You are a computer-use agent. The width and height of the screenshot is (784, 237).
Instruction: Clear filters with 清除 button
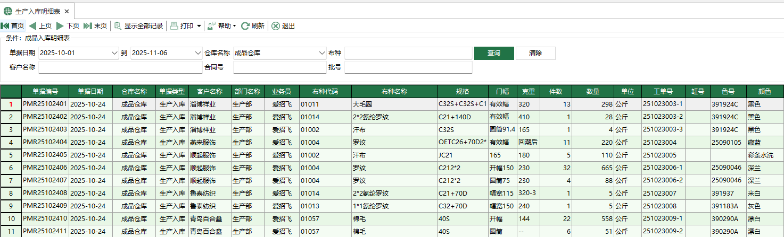coord(535,53)
